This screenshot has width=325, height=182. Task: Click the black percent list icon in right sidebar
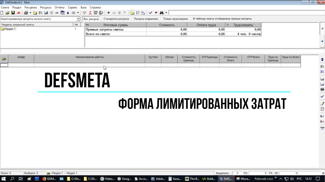322,66
